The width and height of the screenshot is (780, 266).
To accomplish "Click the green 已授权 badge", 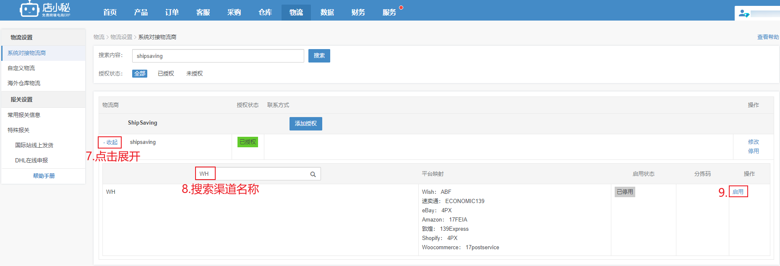I will coord(248,142).
